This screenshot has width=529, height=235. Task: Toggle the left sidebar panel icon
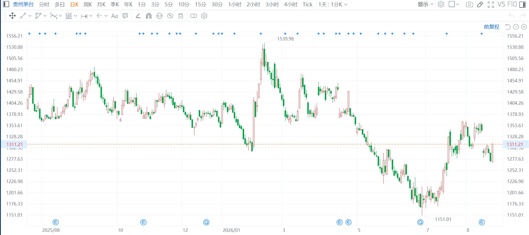[6, 4]
